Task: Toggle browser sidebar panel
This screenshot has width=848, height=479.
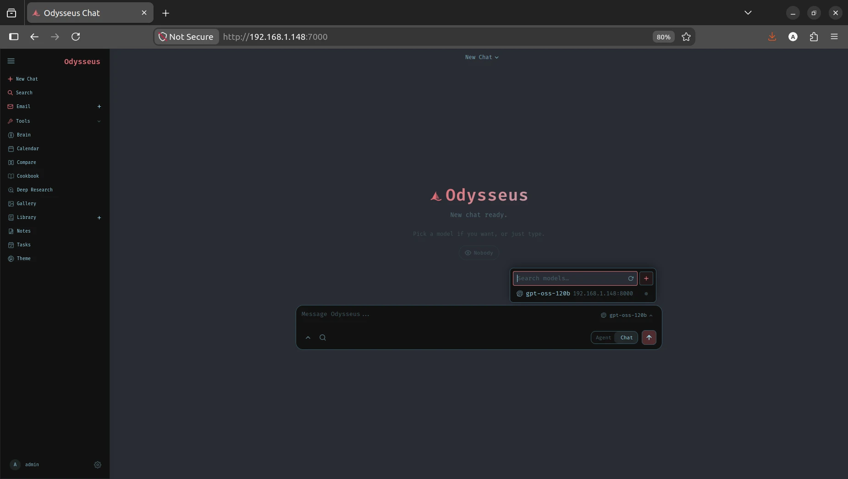Action: 14,37
